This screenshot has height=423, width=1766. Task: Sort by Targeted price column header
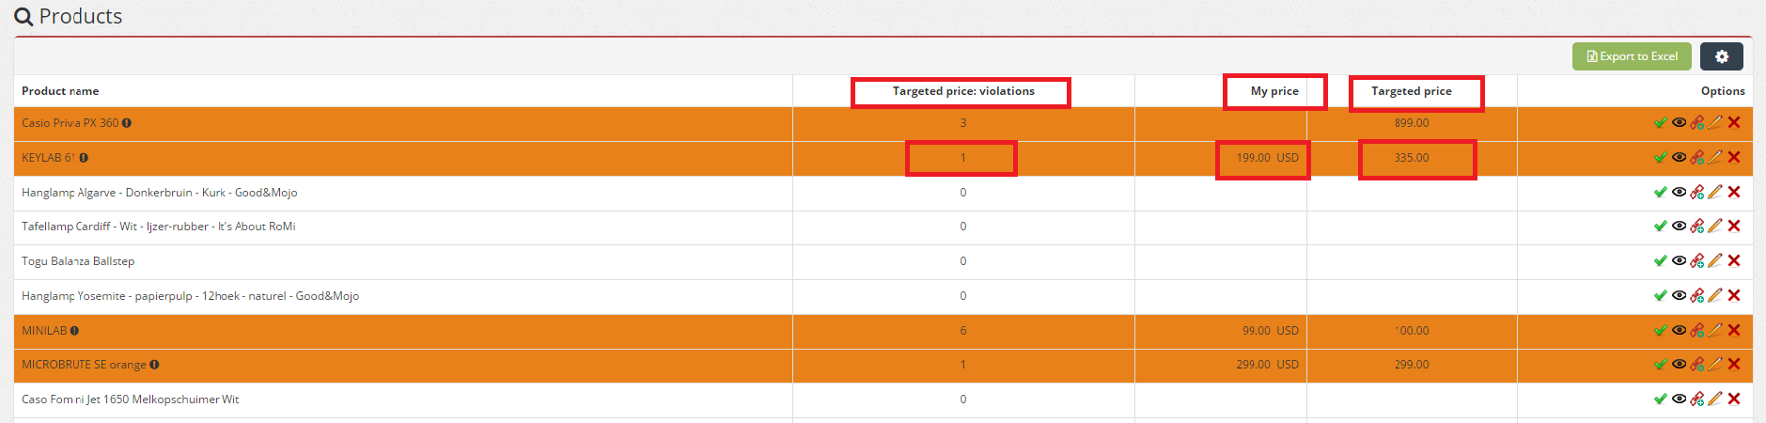pyautogui.click(x=1412, y=91)
